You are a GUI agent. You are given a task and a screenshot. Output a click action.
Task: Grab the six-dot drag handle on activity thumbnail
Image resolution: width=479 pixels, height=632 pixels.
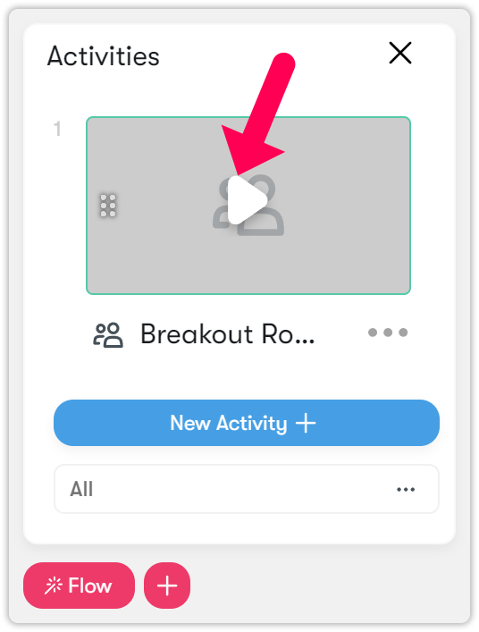click(x=108, y=206)
